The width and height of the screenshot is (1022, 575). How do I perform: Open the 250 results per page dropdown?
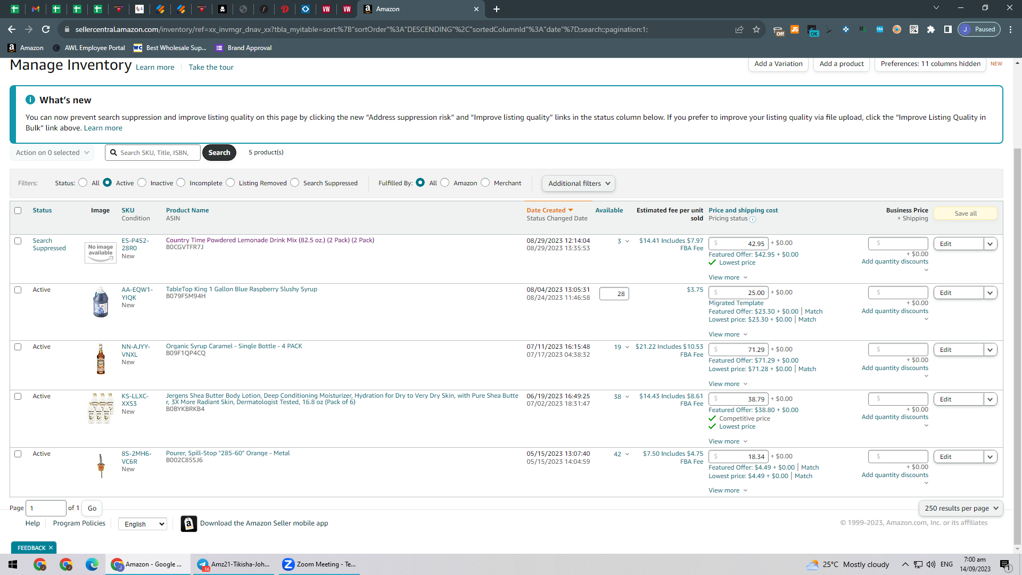tap(961, 508)
